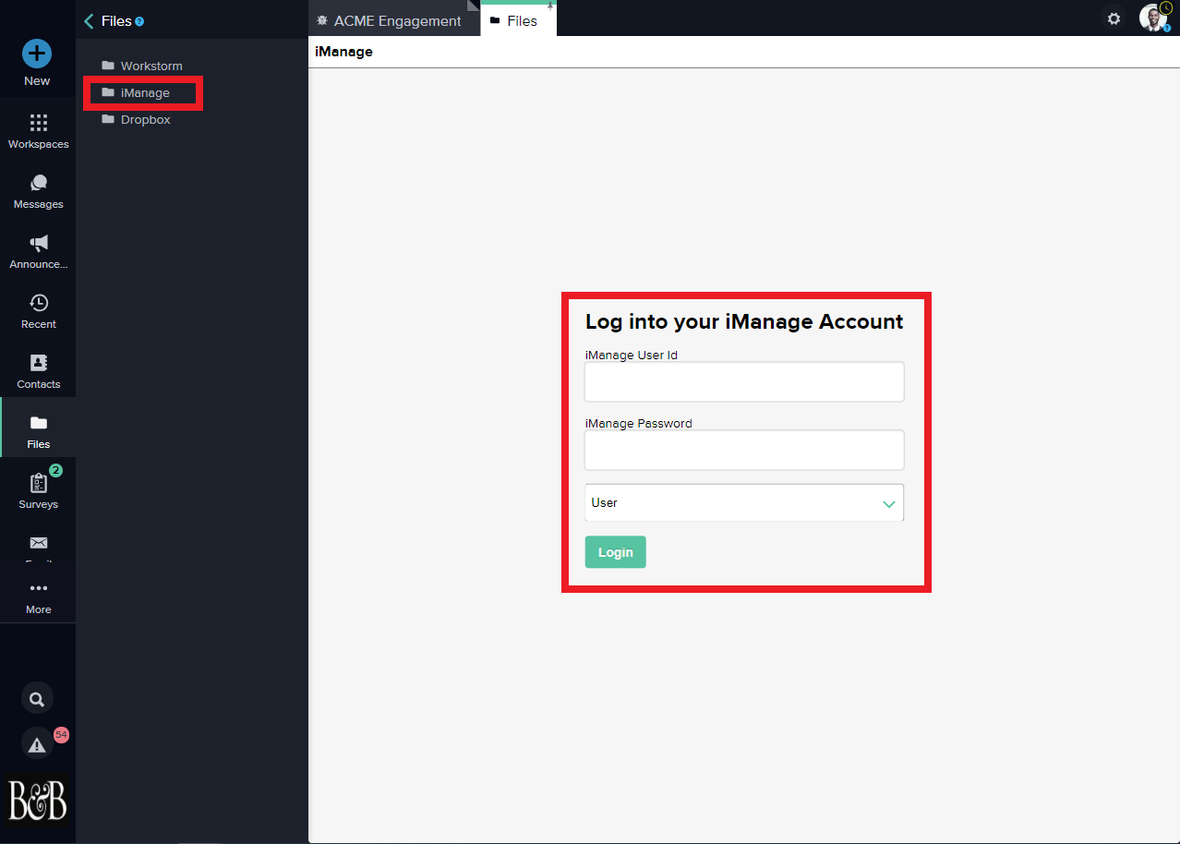Screen dimensions: 1180x844
Task: Click 'Log into your iManage Account' heading
Action: pos(744,321)
